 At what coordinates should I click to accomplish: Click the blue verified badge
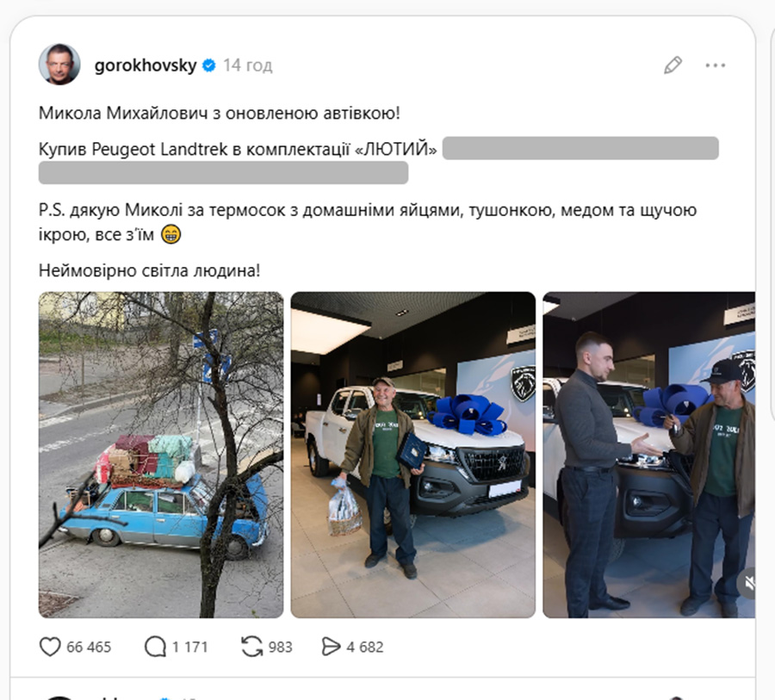click(209, 65)
